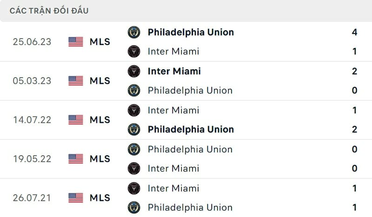This screenshot has height=217, width=372.
Task: Select MLS league label for 19.05.22 match
Action: (x=100, y=159)
